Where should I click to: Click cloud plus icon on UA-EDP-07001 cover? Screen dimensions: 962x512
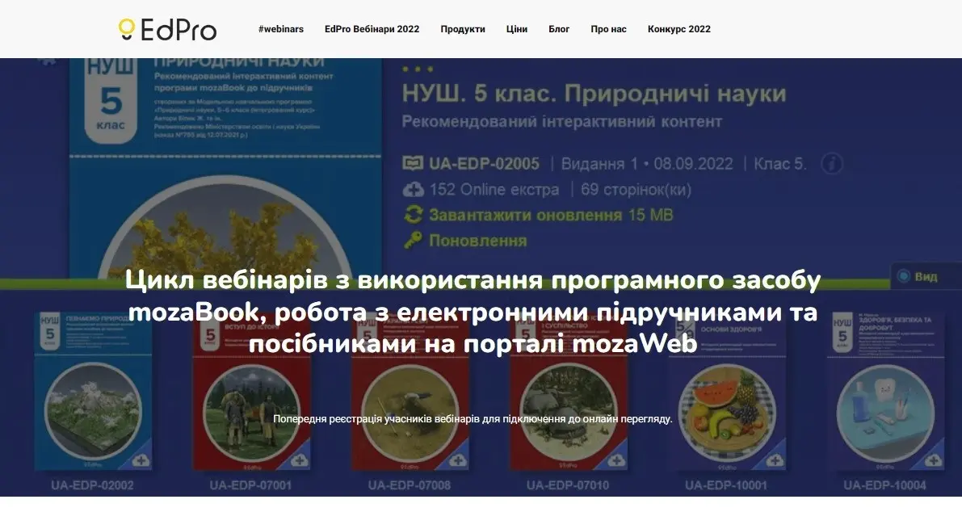(x=300, y=460)
